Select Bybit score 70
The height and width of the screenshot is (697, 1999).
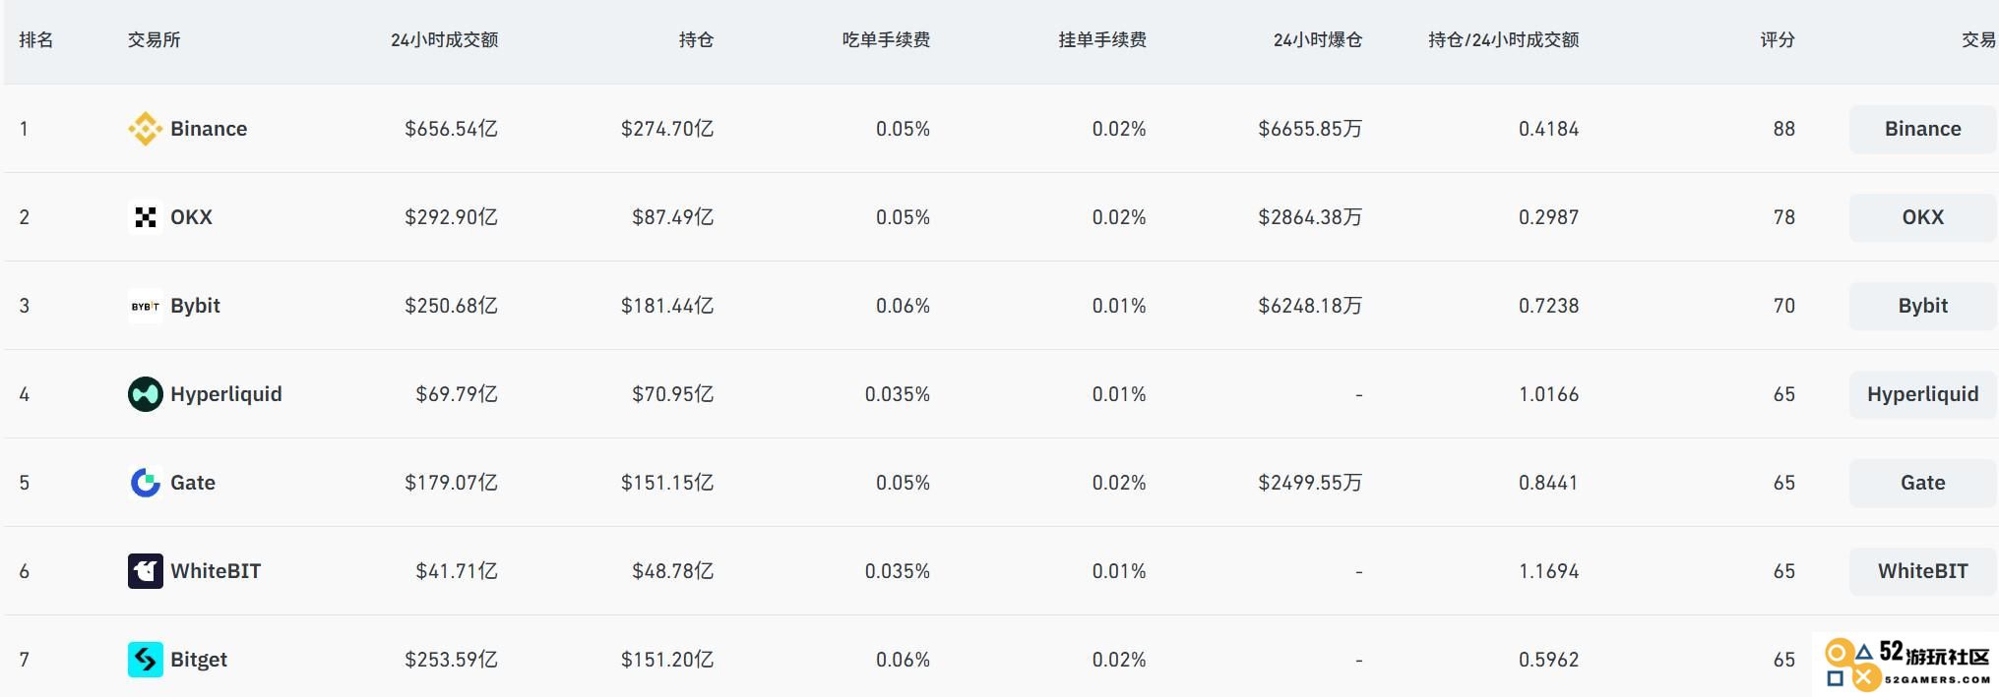[x=1784, y=306]
